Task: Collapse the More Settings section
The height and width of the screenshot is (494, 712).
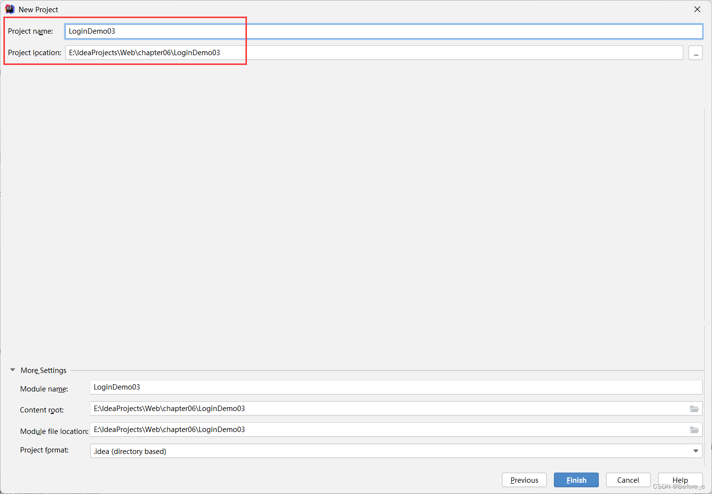Action: [x=12, y=370]
